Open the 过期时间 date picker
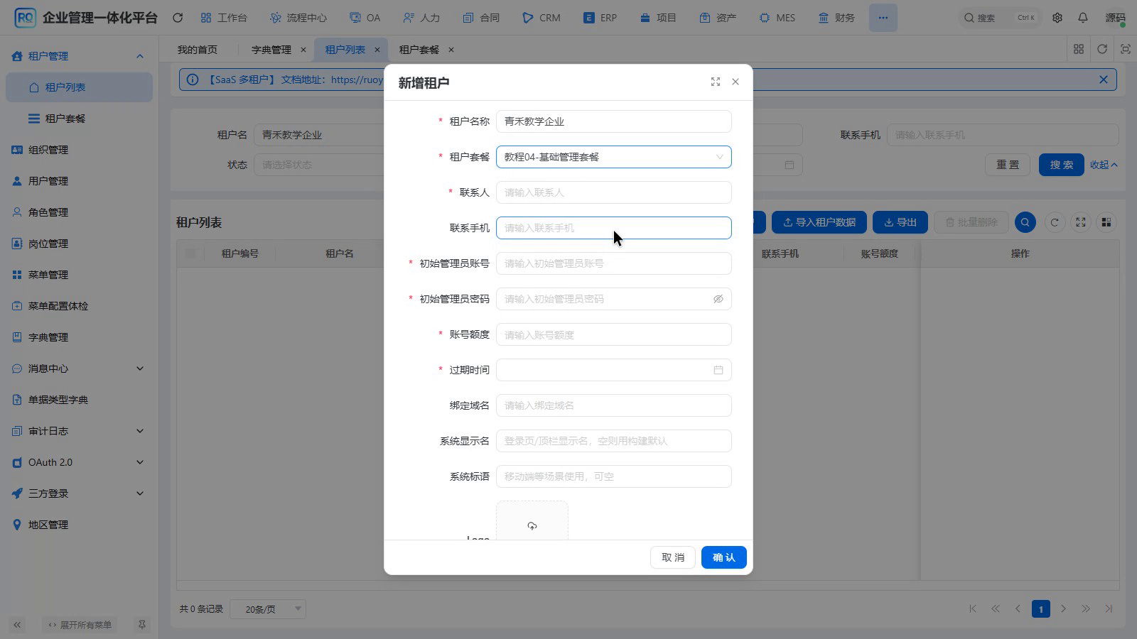Image resolution: width=1137 pixels, height=639 pixels. [614, 370]
